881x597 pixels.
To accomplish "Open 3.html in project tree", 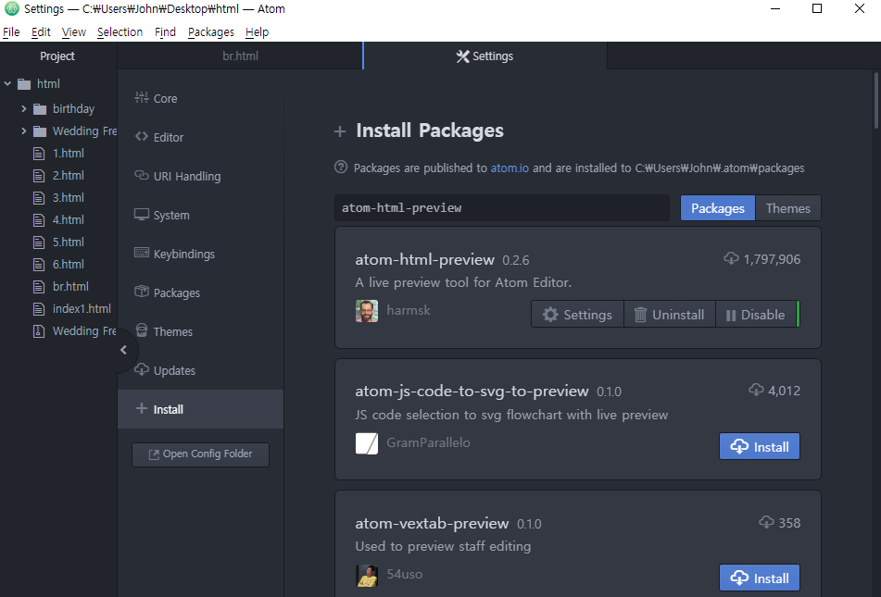I will pos(58,198).
